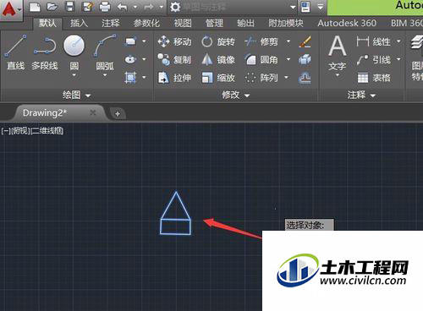
Task: Add a new drawing tab
Action: 118,114
